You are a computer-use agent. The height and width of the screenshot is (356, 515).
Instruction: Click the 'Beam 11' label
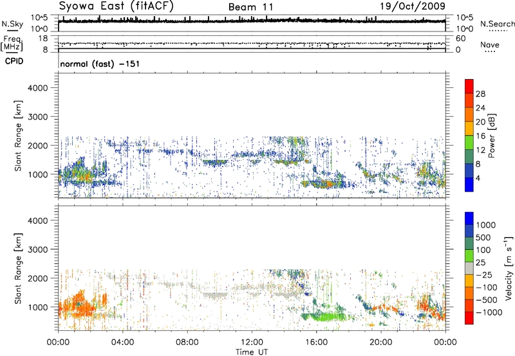[250, 7]
